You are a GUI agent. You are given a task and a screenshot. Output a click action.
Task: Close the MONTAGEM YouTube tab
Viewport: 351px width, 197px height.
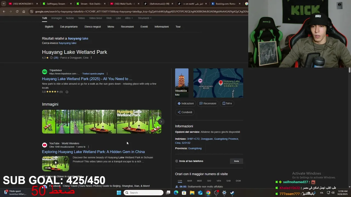[37, 4]
